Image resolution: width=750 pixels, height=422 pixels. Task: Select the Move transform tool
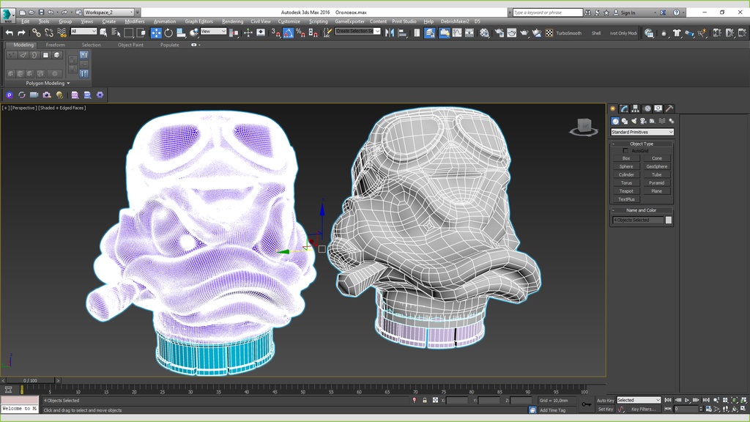[156, 33]
